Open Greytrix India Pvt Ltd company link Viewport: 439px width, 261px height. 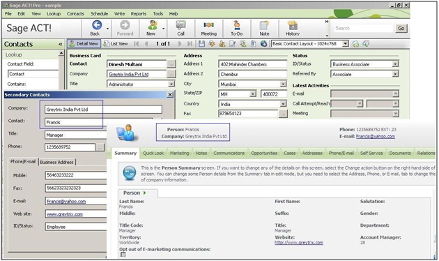pos(129,74)
